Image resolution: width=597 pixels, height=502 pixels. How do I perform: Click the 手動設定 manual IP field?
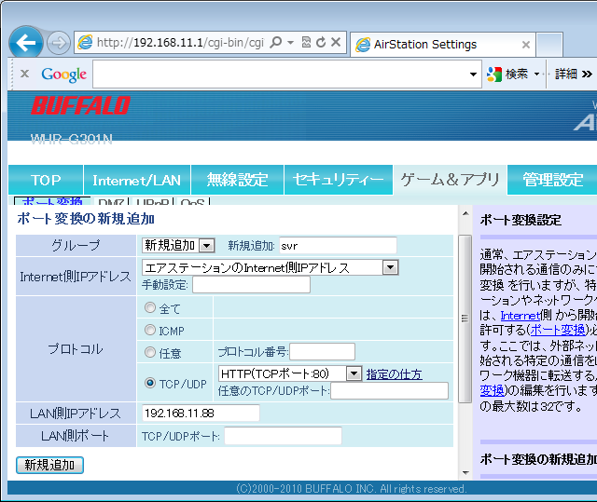[251, 285]
